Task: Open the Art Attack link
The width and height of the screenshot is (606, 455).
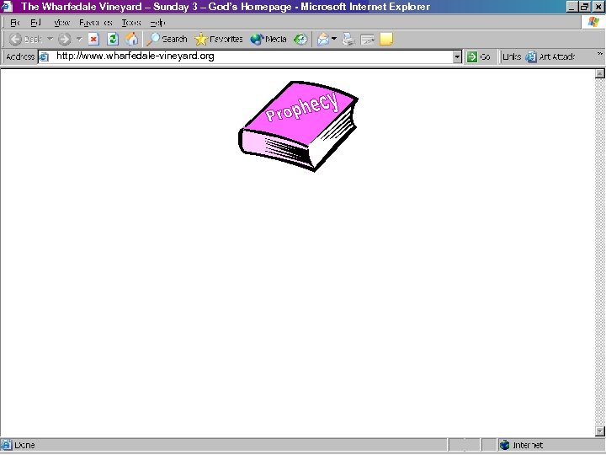Action: pyautogui.click(x=550, y=57)
